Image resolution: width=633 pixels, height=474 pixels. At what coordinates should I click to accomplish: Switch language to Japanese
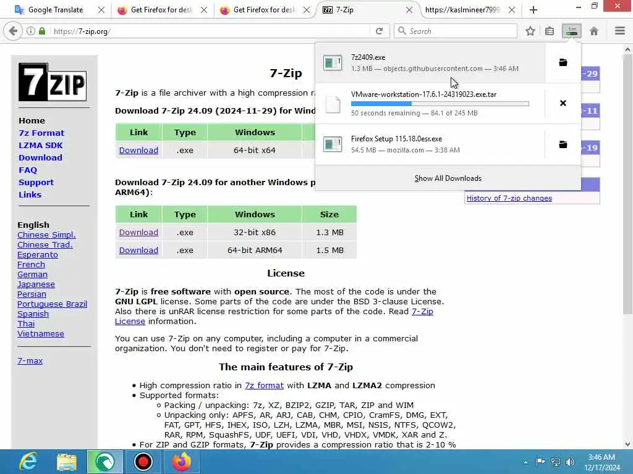pos(36,285)
